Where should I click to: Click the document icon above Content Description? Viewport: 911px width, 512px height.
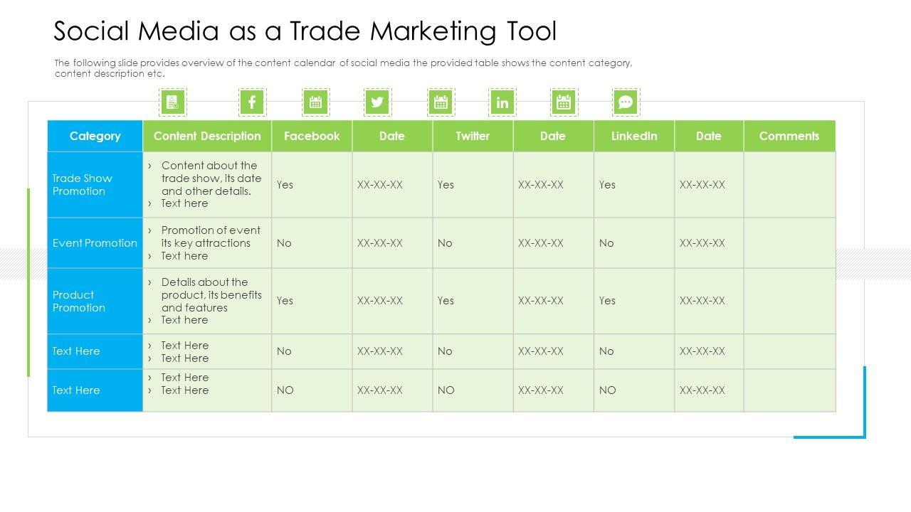tap(172, 102)
